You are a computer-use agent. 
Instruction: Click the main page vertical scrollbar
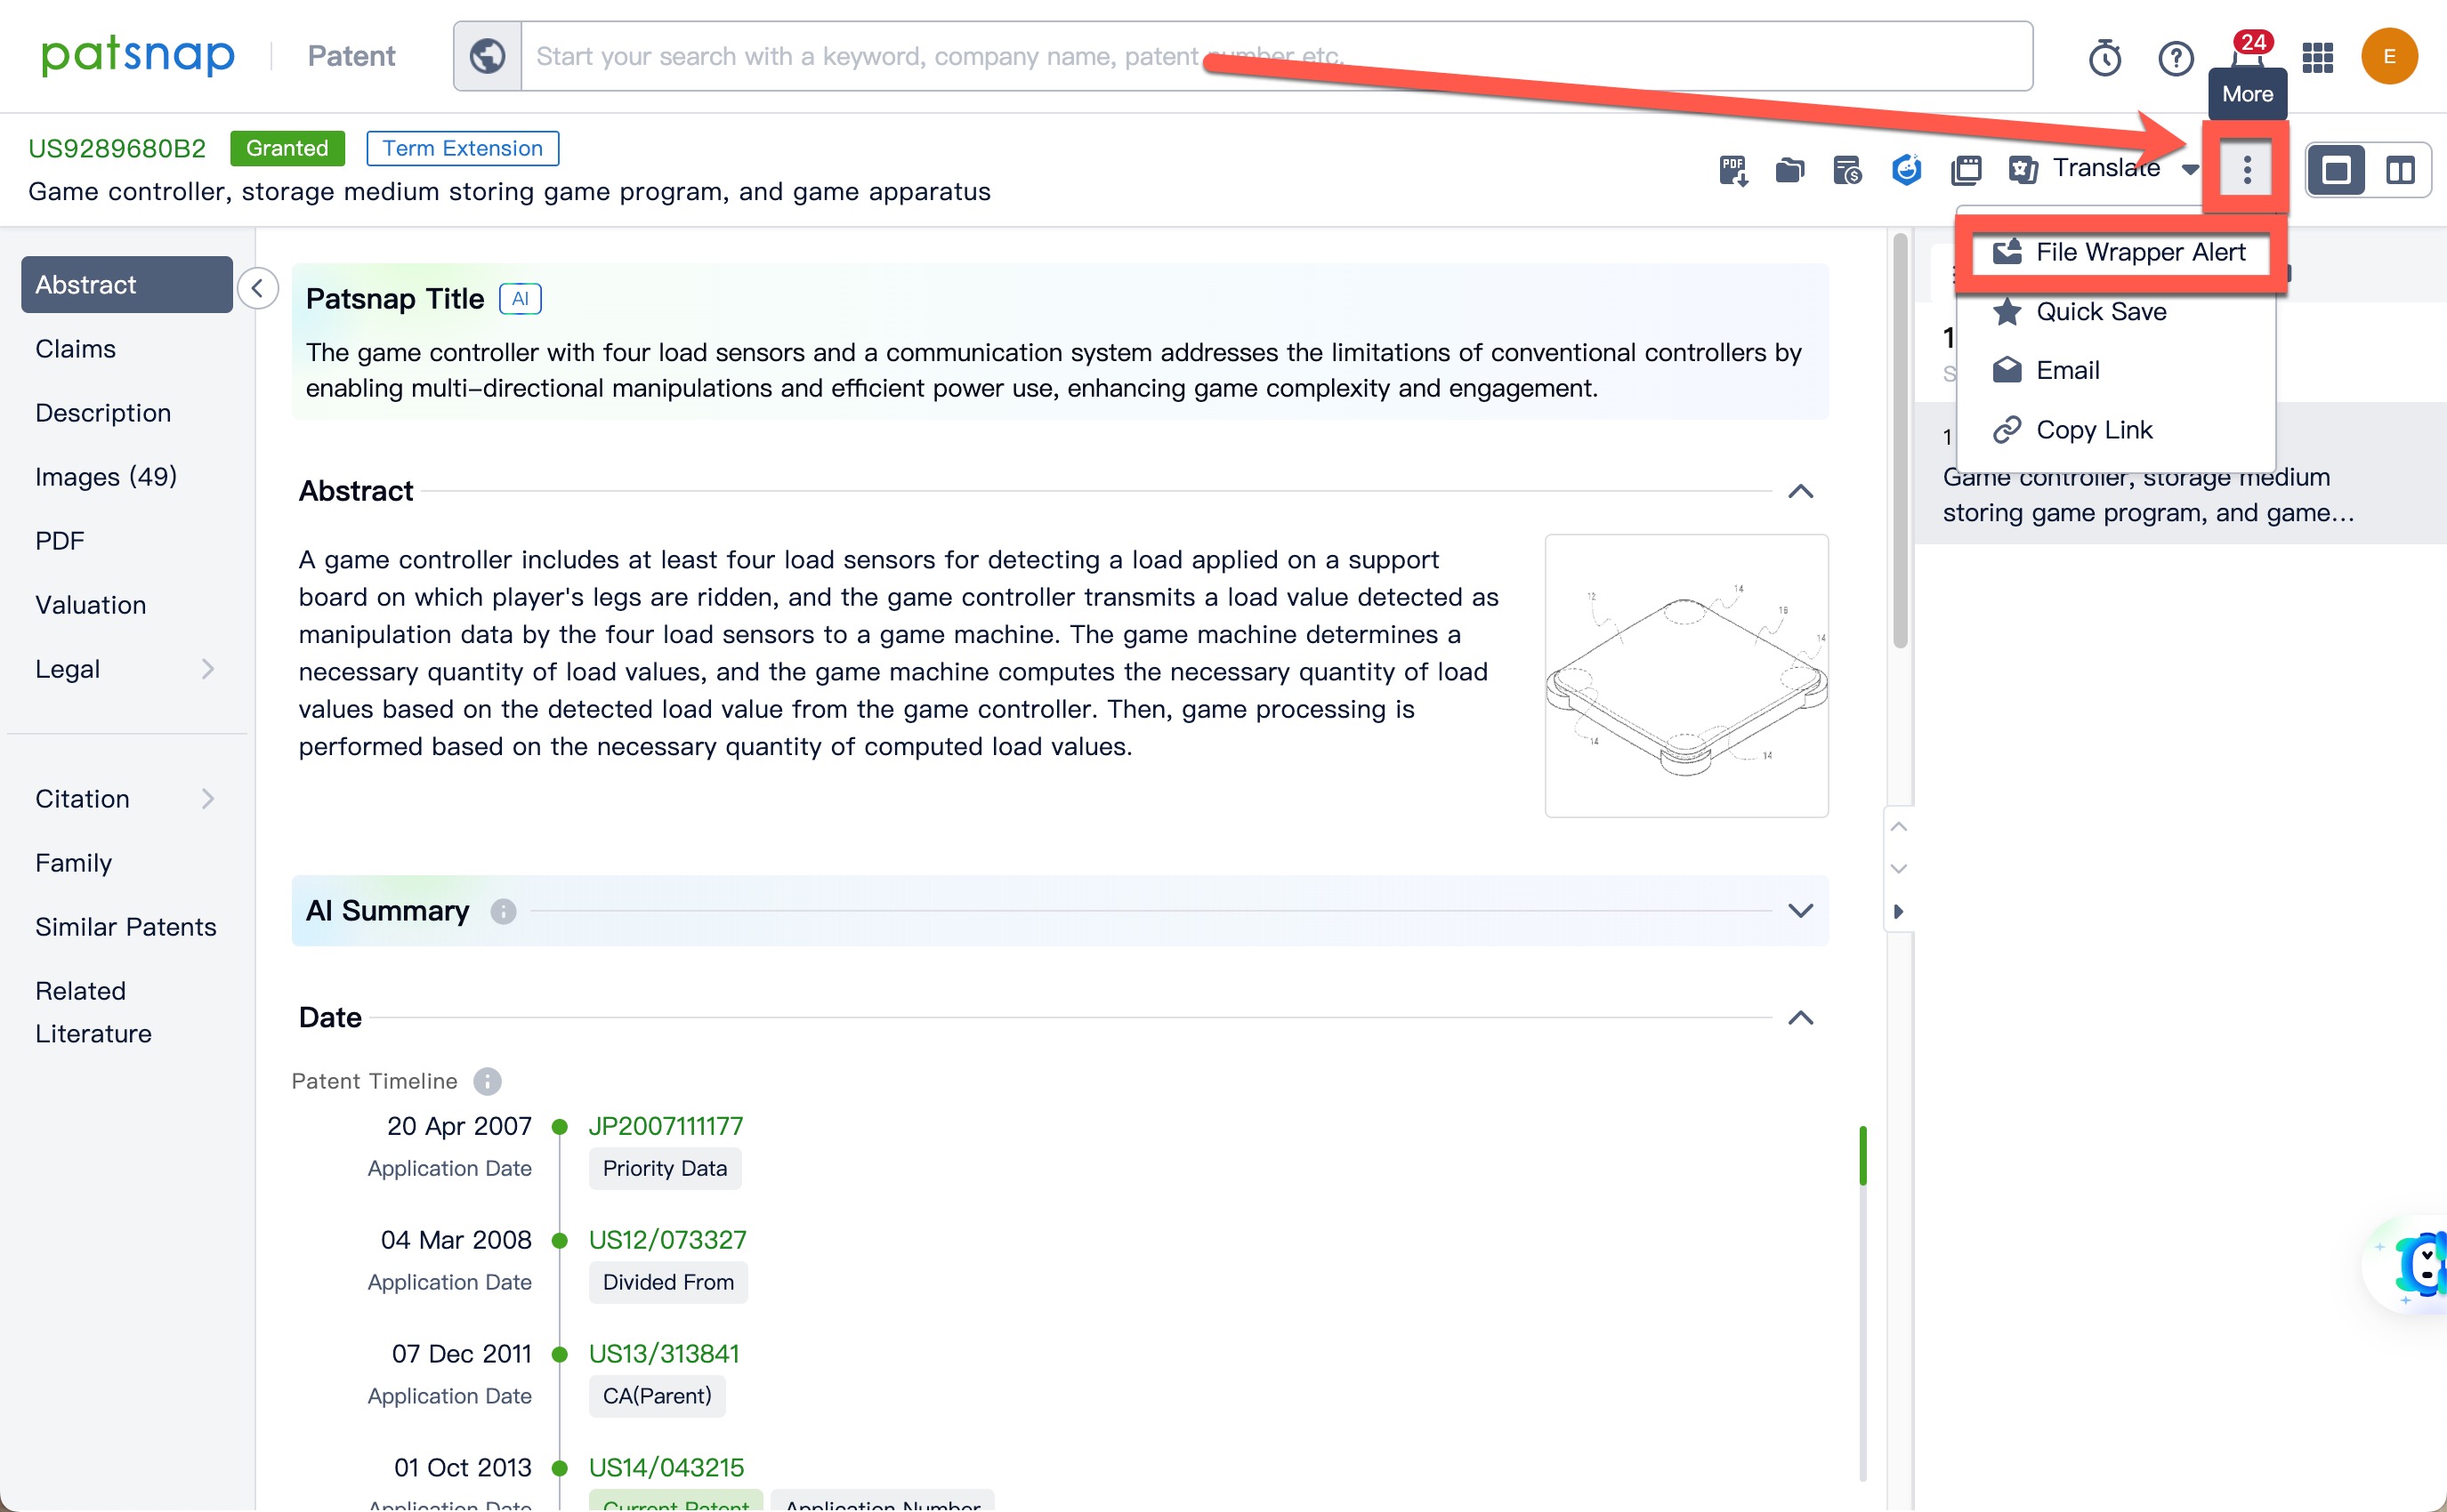pyautogui.click(x=1900, y=440)
